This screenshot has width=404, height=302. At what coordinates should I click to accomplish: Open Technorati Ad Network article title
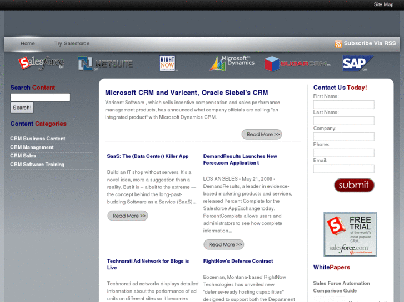pyautogui.click(x=148, y=264)
